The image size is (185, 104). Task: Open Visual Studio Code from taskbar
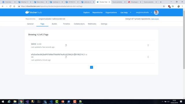[51, 101]
